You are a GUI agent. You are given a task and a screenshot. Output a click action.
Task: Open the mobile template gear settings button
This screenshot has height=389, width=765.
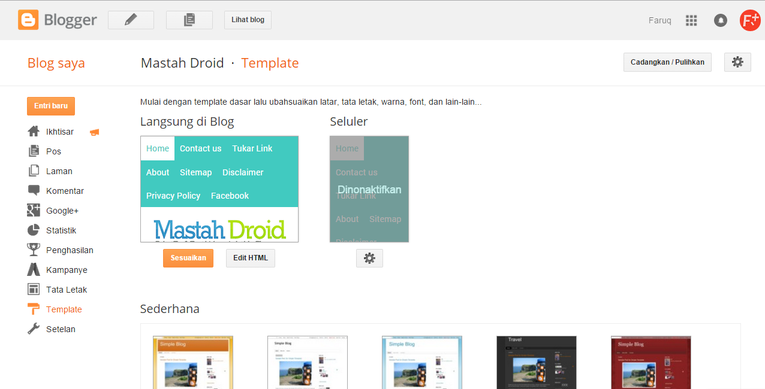(x=369, y=258)
